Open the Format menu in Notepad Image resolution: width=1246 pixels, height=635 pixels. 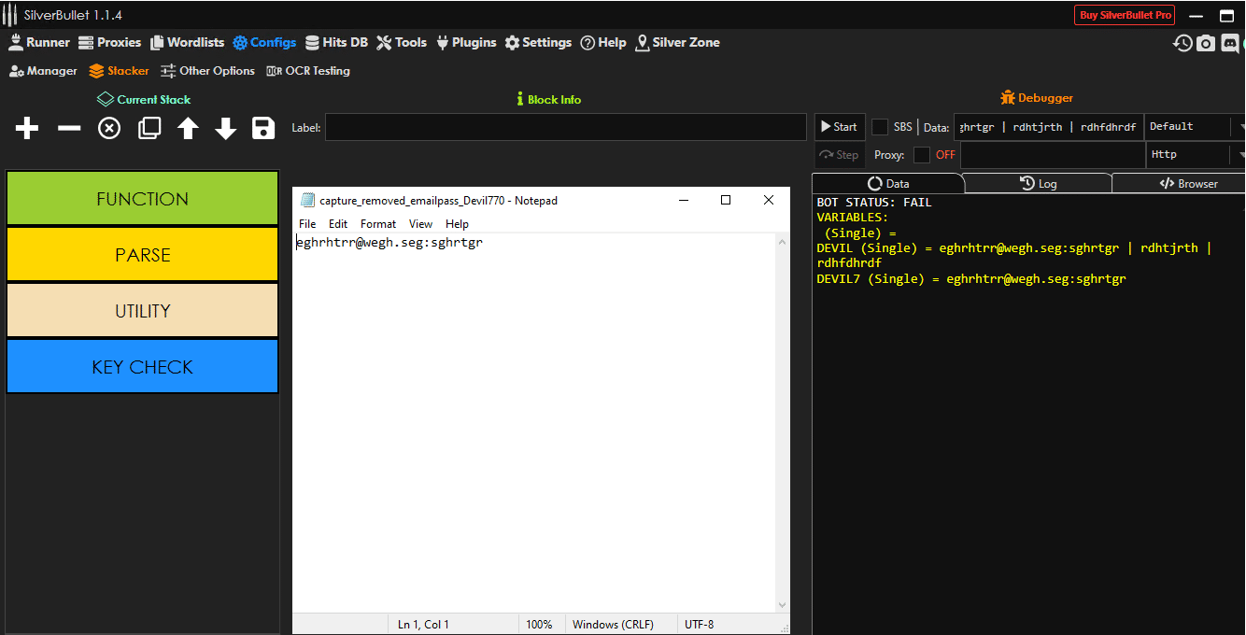pyautogui.click(x=378, y=224)
